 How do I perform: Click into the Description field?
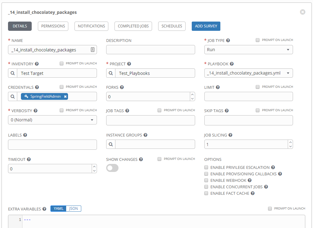150,50
